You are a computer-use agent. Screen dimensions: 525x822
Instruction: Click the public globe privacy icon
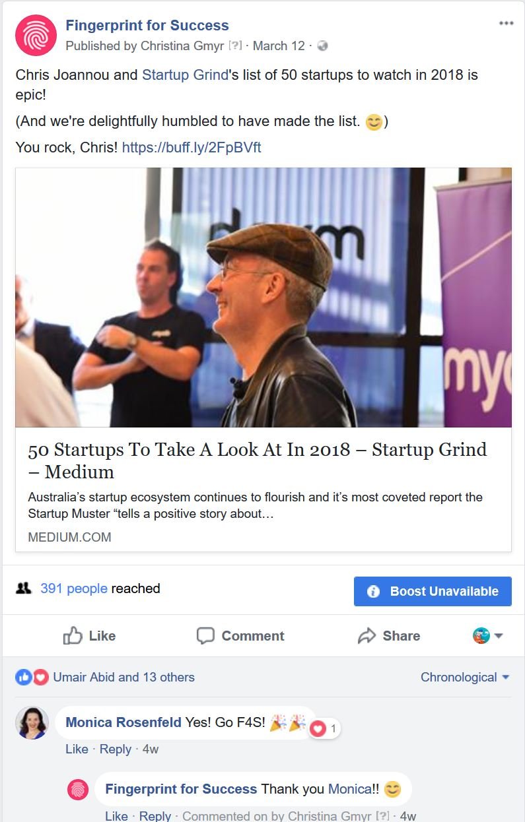(x=322, y=46)
